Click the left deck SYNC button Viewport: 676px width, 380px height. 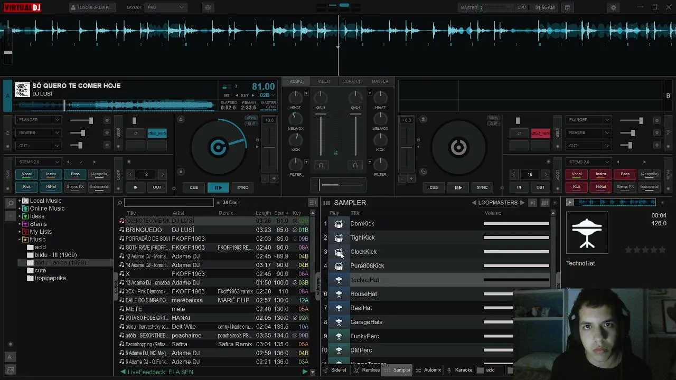(x=242, y=187)
